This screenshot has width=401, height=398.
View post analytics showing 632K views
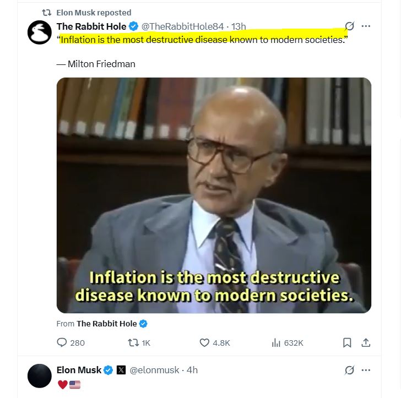tap(277, 342)
